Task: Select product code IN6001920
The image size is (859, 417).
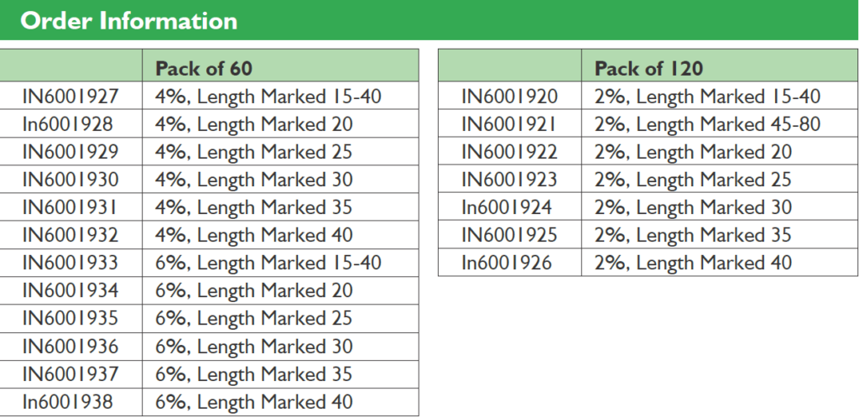Action: click(x=509, y=96)
